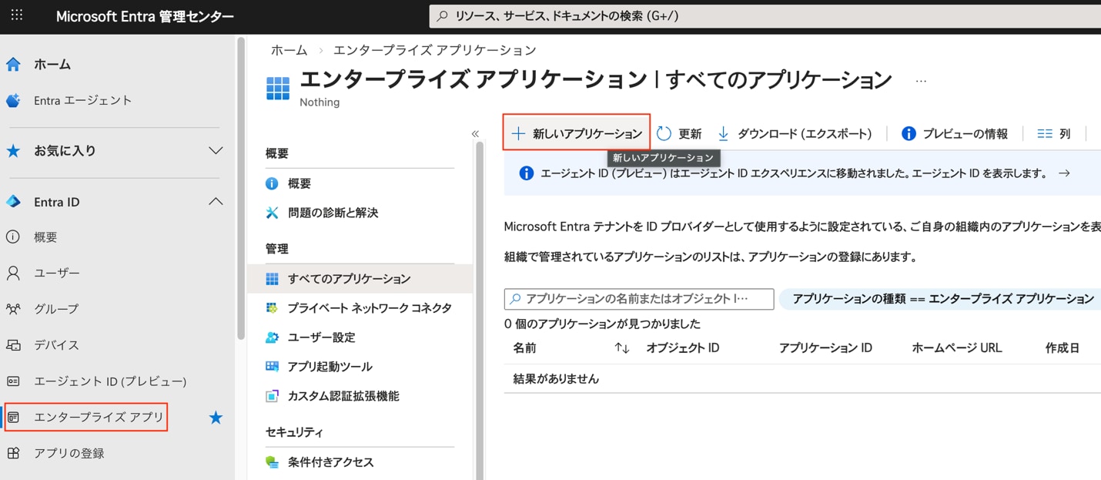This screenshot has width=1101, height=480.
Task: Open the app launcher grid icon
Action: (x=17, y=15)
